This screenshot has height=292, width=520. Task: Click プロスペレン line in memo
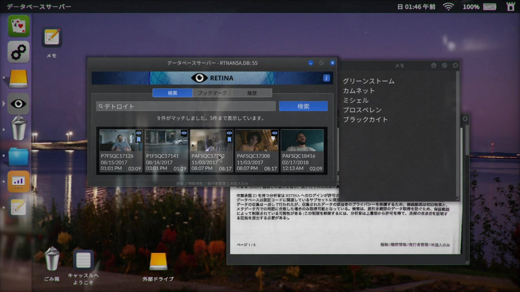click(362, 110)
